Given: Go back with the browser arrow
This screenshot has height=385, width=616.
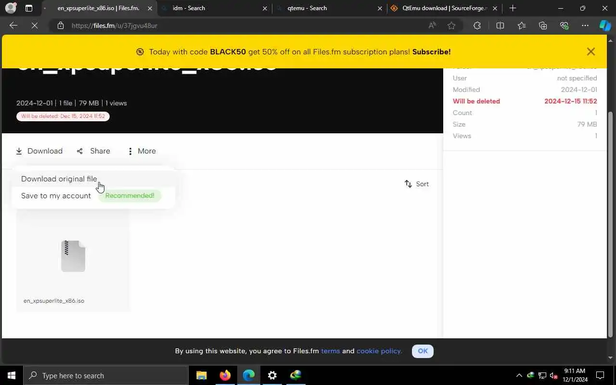Looking at the screenshot, I should [x=13, y=26].
